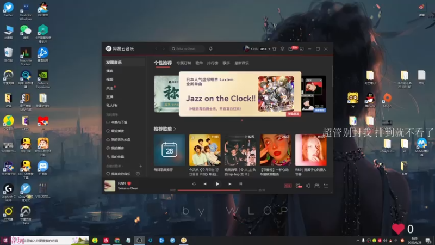This screenshot has width=435, height=245.
Task: Open Chrome from the taskbar
Action: pyautogui.click(x=117, y=241)
